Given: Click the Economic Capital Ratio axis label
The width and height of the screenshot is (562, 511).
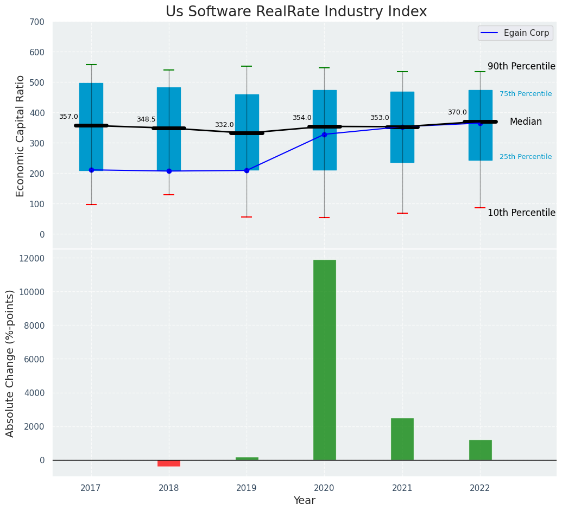Looking at the screenshot, I should tap(20, 136).
